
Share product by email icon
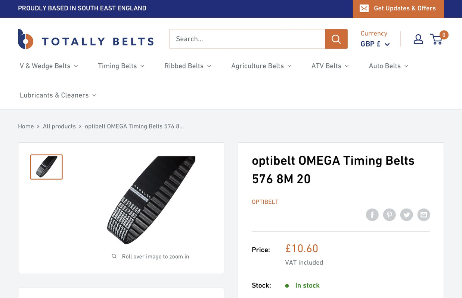[424, 215]
